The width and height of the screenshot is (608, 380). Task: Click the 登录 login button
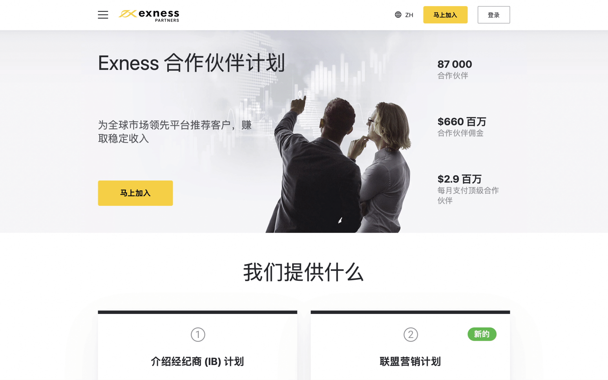[x=494, y=15]
